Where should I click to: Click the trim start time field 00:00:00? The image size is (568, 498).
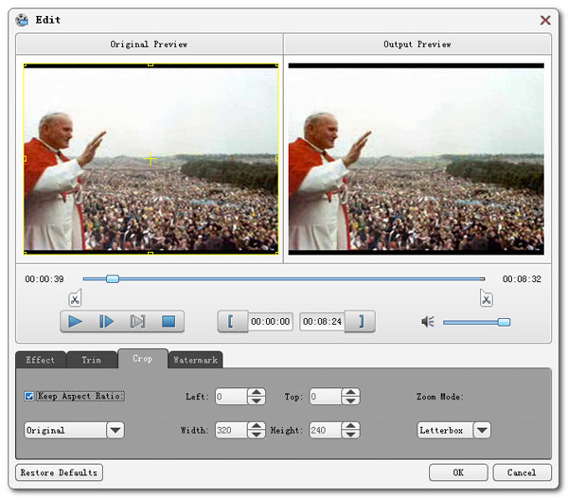(x=270, y=322)
